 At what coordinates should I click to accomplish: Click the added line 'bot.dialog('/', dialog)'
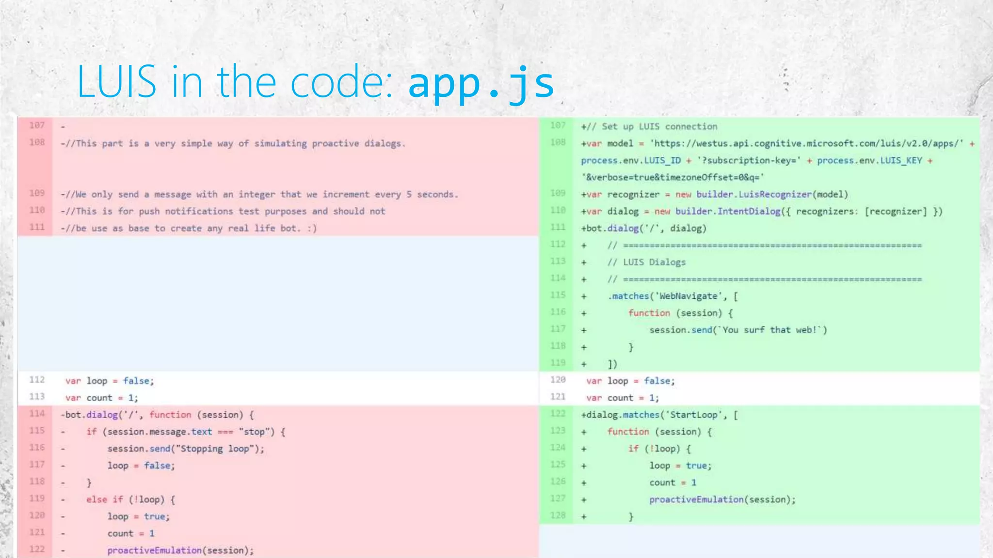(x=643, y=228)
